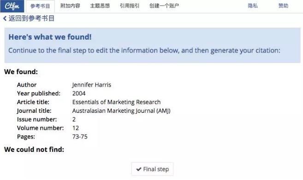This screenshot has height=180, width=303.
Task: Open the 引用指引 page
Action: pyautogui.click(x=130, y=6)
